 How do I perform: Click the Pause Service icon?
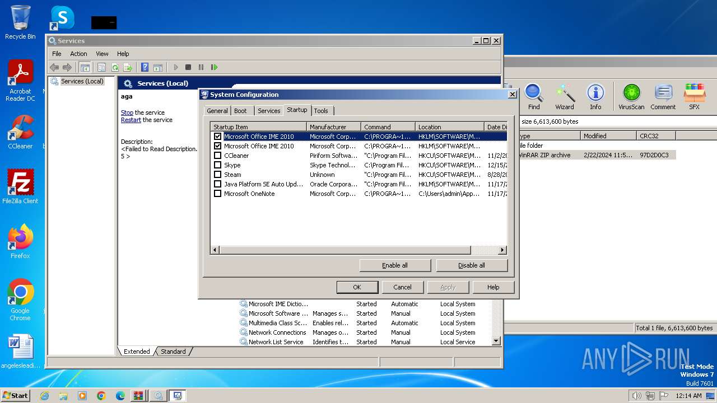click(201, 67)
